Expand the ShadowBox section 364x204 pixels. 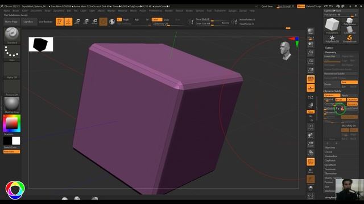pos(330,156)
